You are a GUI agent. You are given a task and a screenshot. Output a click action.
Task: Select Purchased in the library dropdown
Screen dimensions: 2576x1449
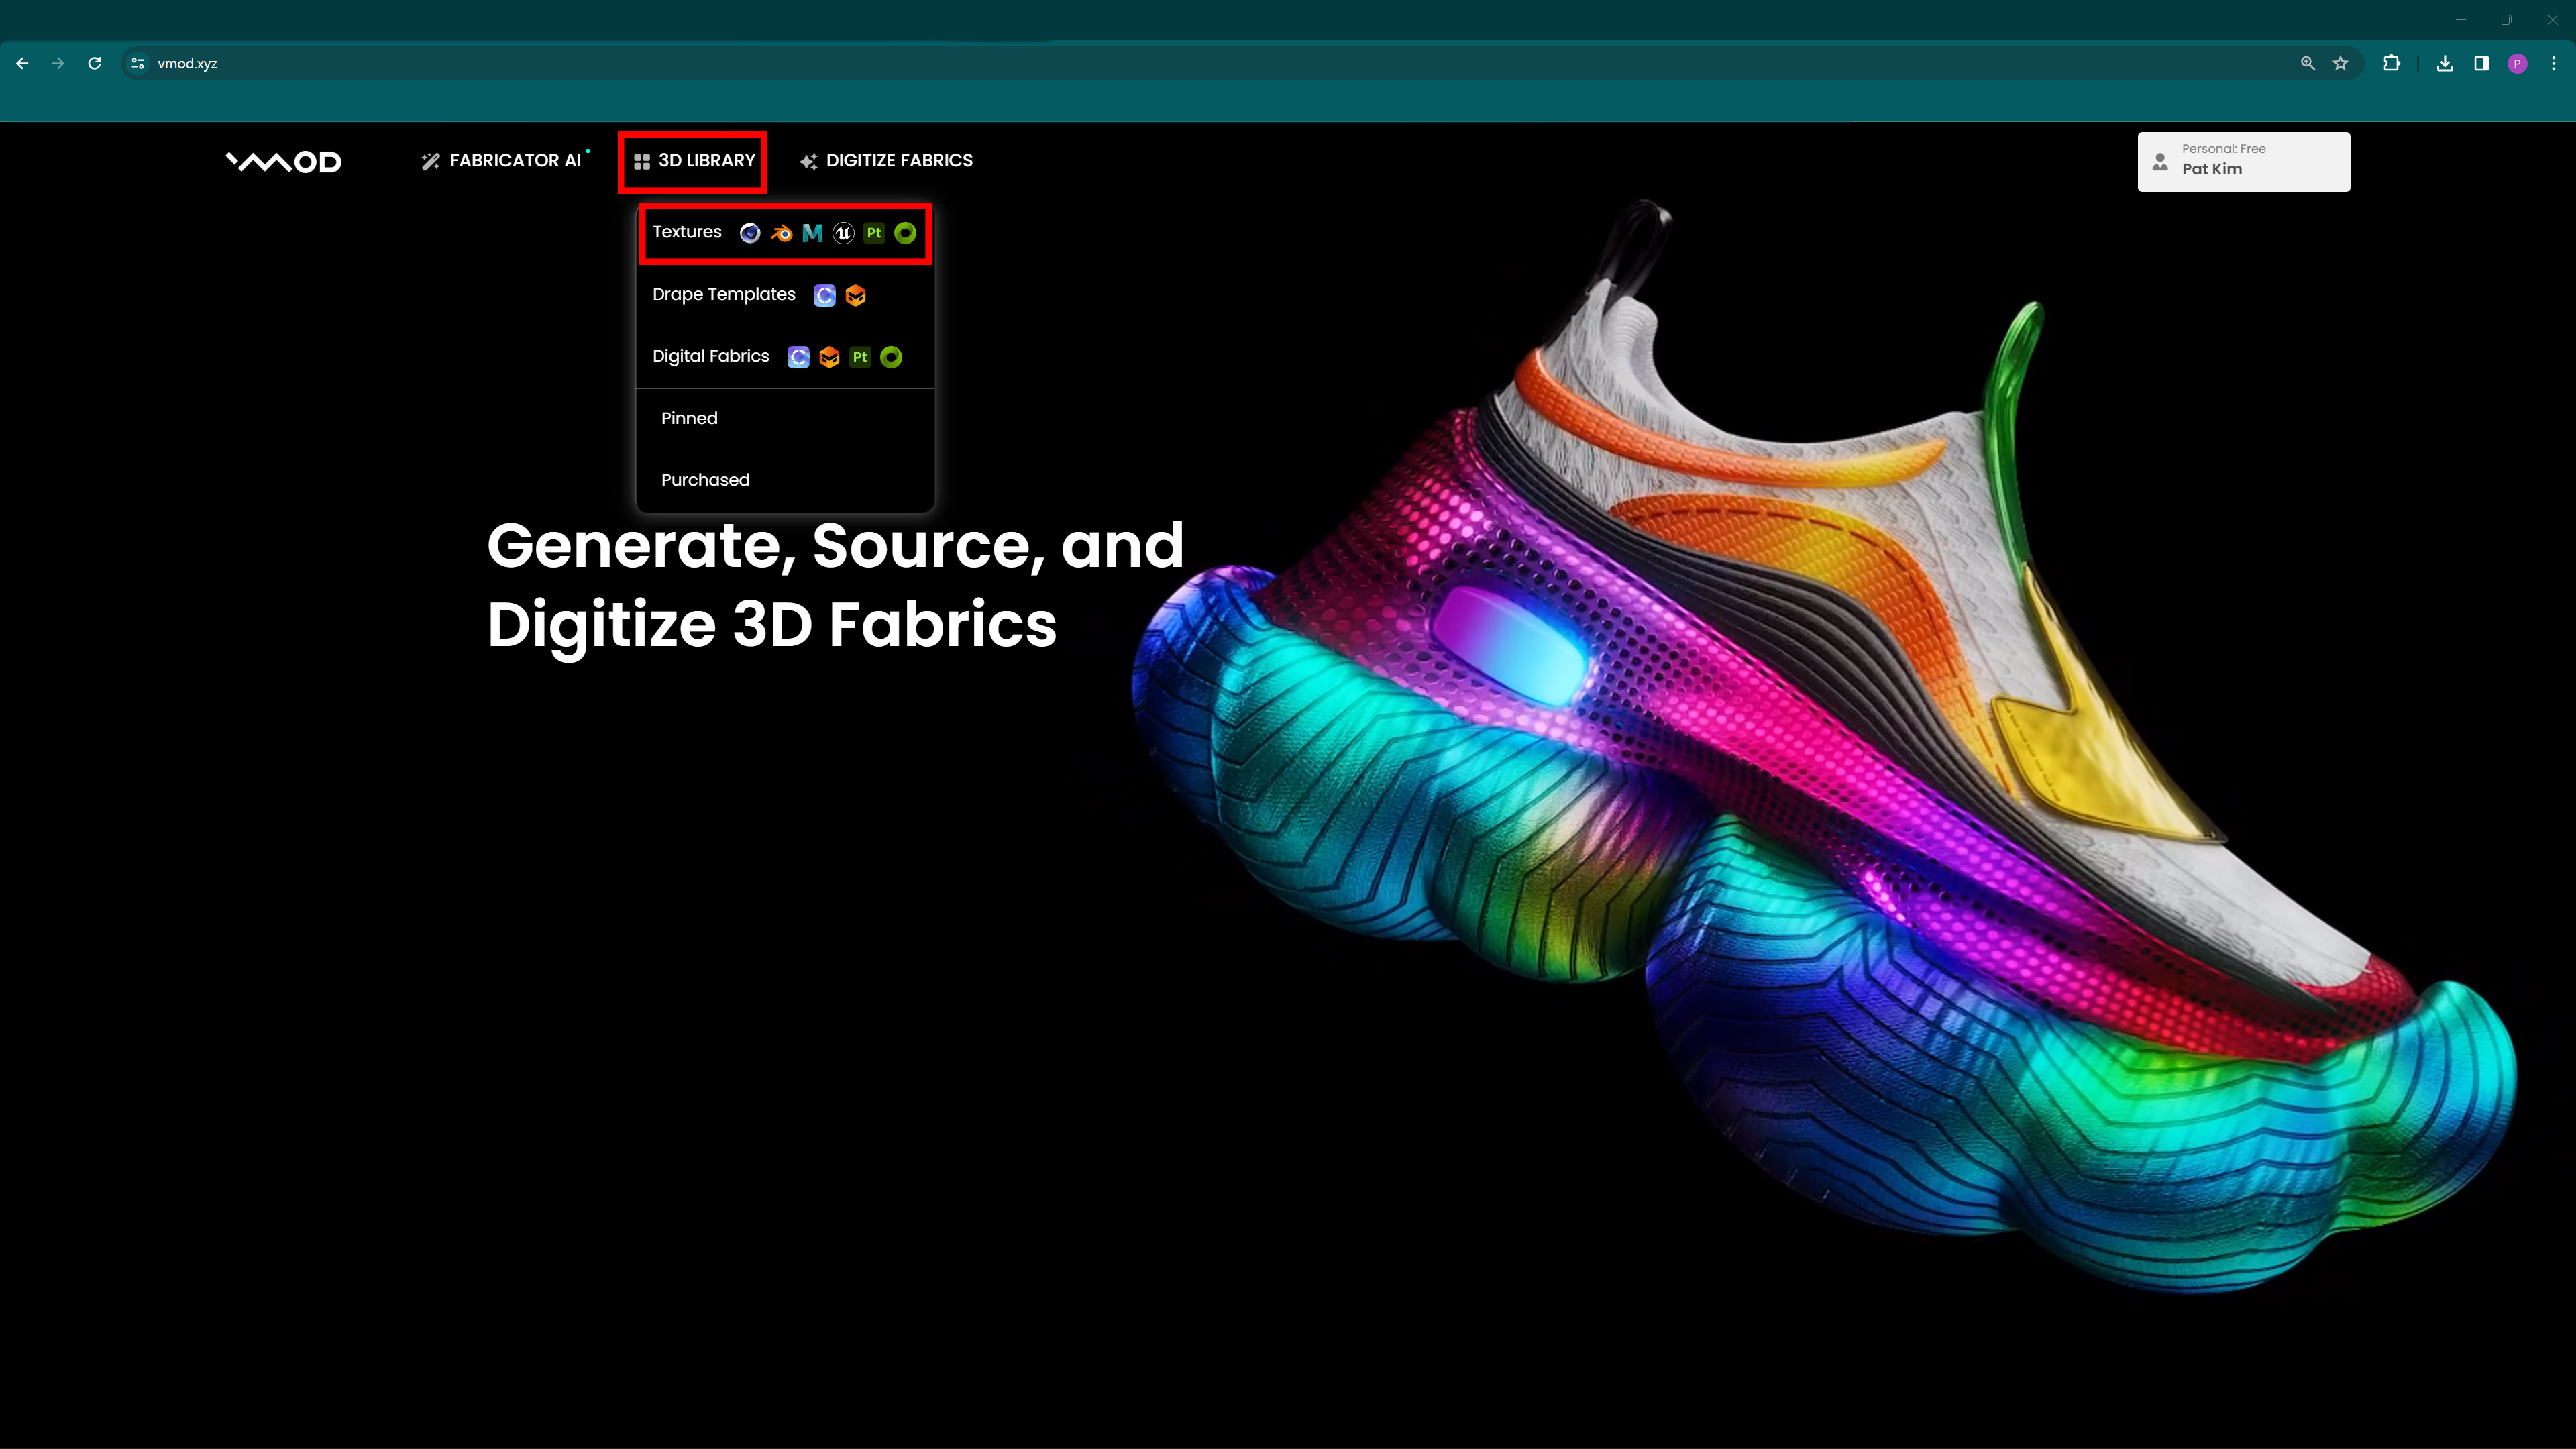click(705, 480)
